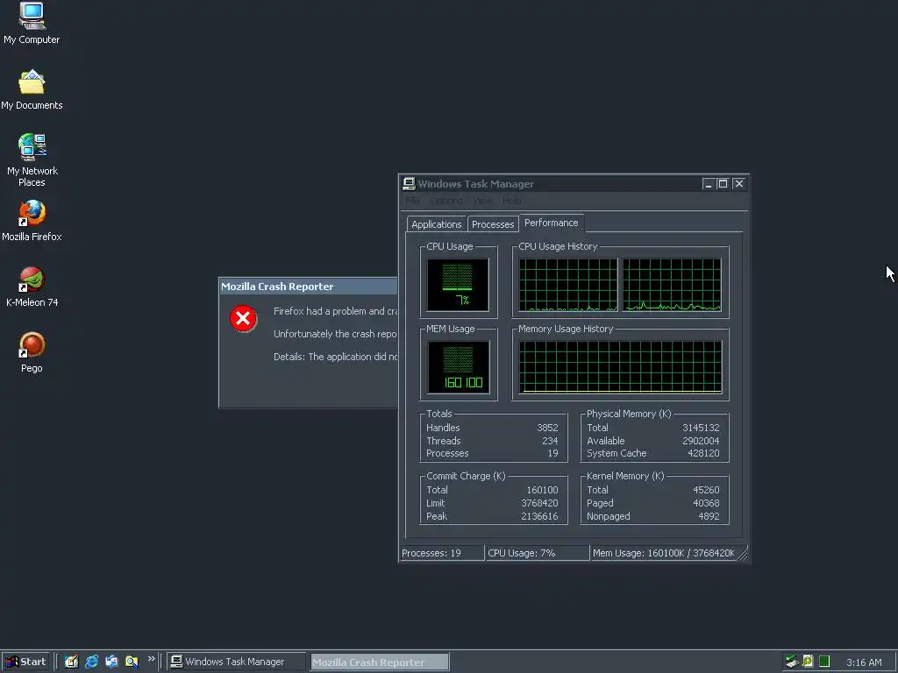
Task: Click status bar CPU Usage: 7%
Action: pos(538,554)
